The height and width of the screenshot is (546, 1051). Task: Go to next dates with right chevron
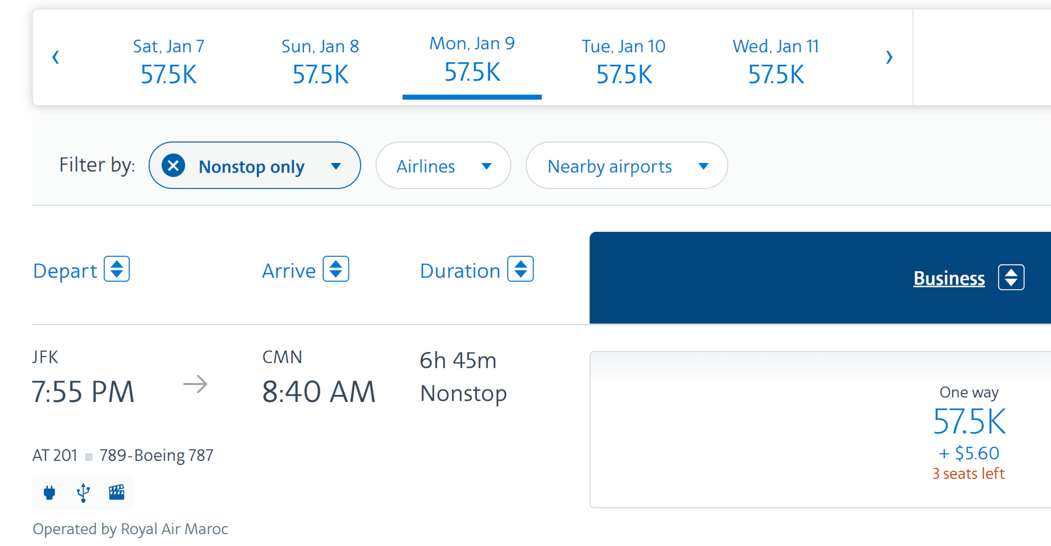[889, 57]
